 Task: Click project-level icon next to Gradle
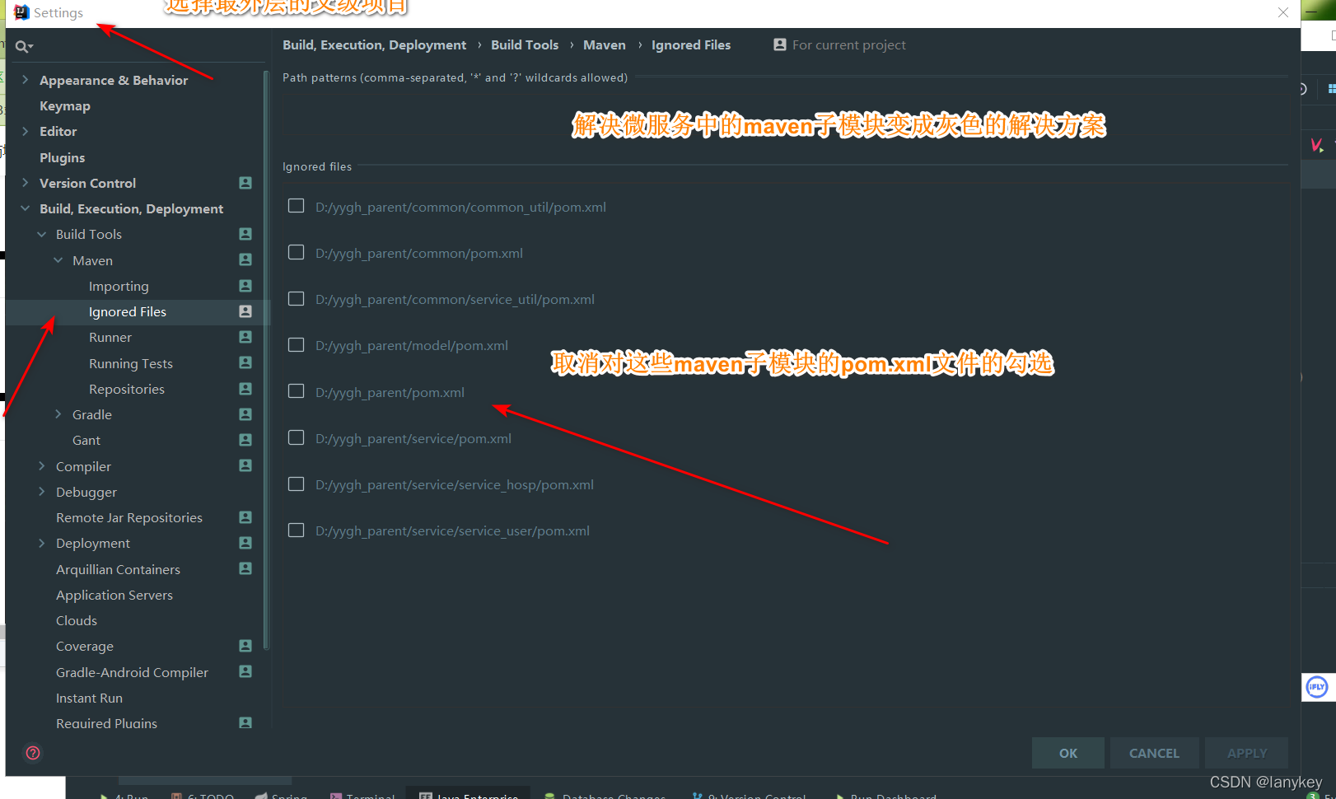pyautogui.click(x=245, y=414)
